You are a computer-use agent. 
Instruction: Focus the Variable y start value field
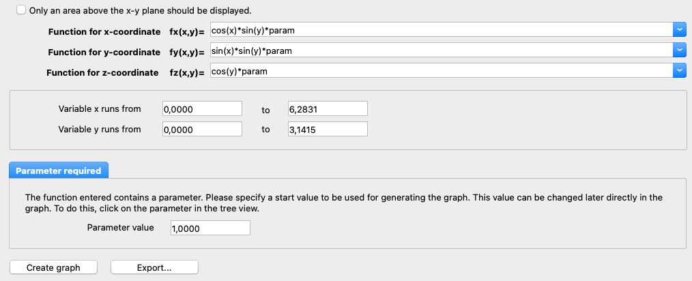(x=202, y=130)
